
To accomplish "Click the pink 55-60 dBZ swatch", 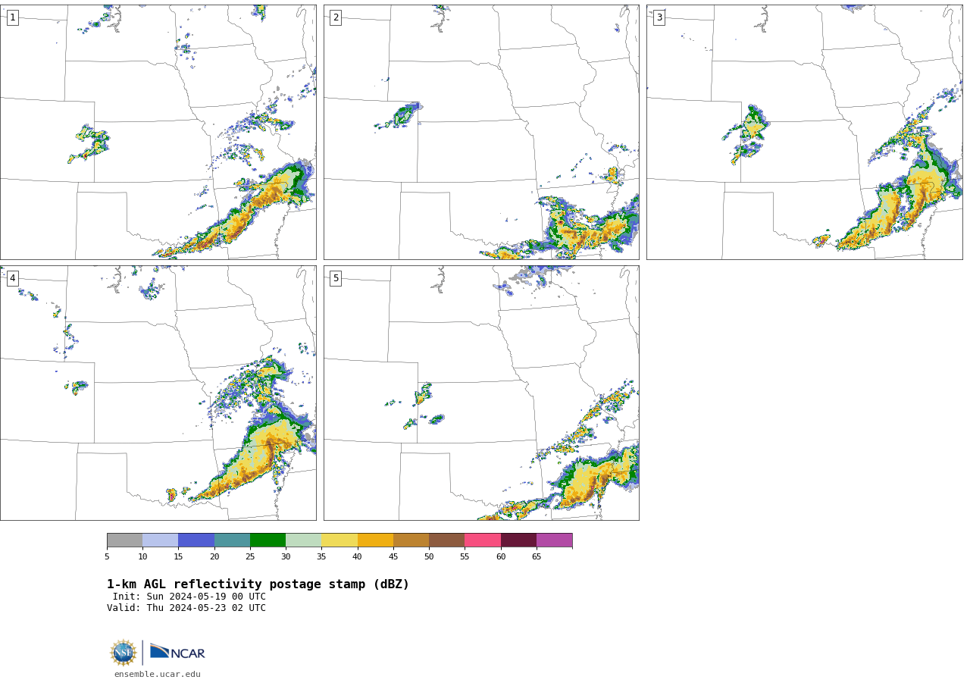I will pos(483,540).
